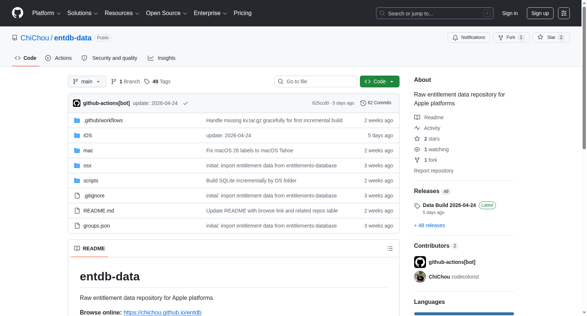Expand the Platform menu
Screen dimensions: 587x316
point(46,13)
